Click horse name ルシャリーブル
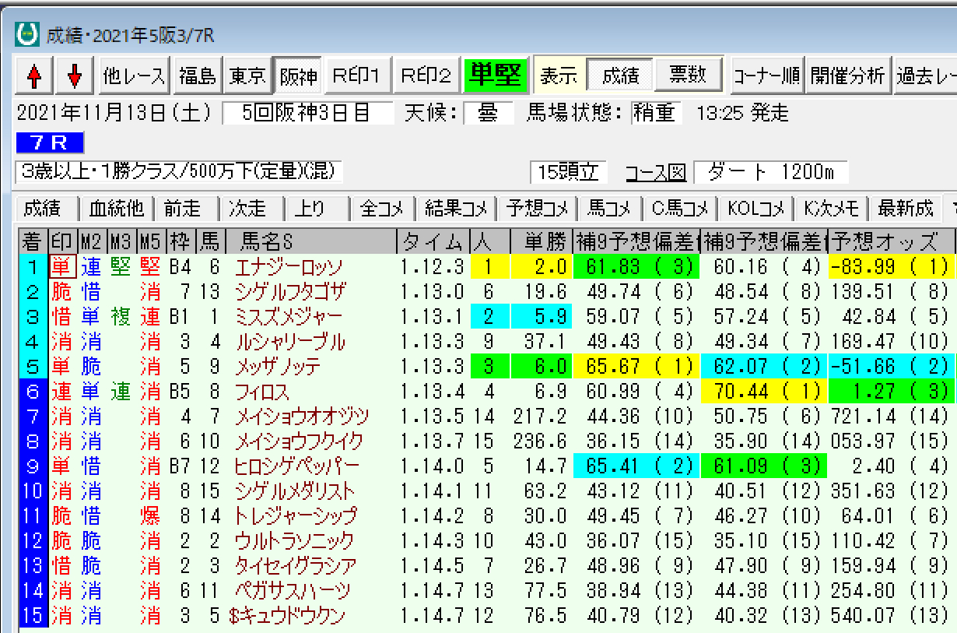The image size is (957, 633). pos(289,342)
